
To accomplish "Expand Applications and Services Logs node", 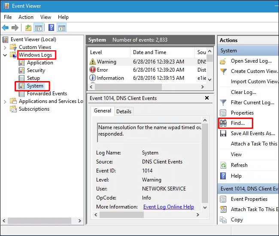I will pos(5,101).
